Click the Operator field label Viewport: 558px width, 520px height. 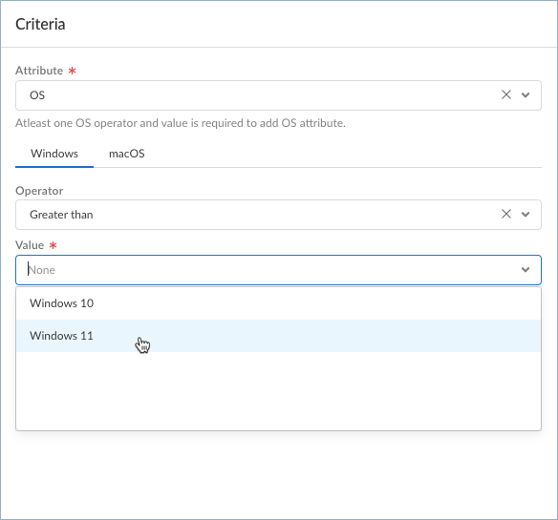coord(39,191)
